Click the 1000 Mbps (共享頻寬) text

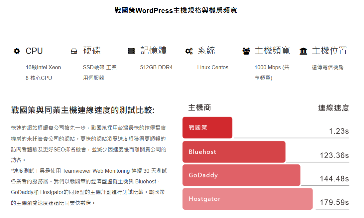coord(272,73)
